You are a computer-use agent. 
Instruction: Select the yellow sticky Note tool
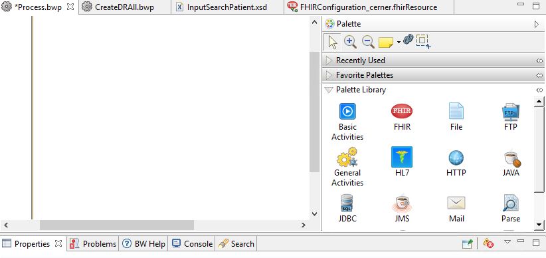[x=386, y=43]
